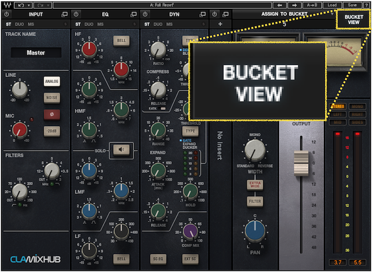Toggle the NOISE button

click(52, 98)
